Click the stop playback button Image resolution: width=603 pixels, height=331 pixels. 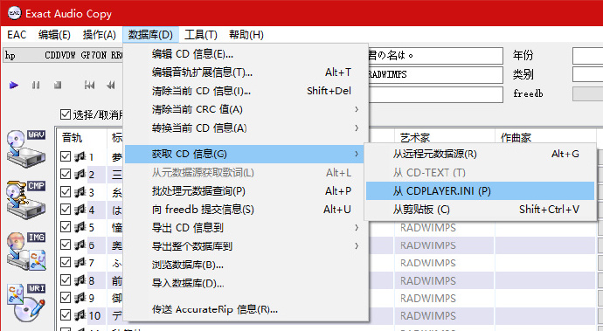pos(58,85)
